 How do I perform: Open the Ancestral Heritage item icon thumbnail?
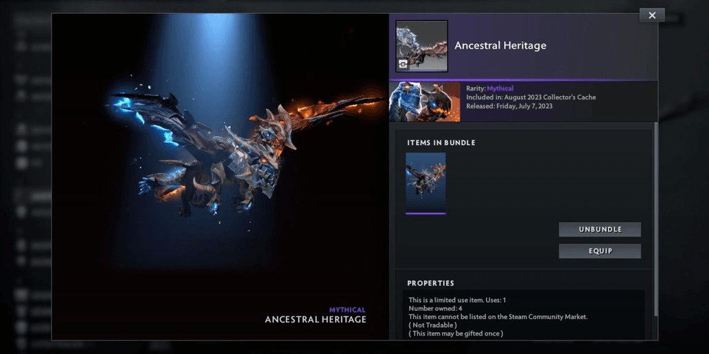click(421, 46)
